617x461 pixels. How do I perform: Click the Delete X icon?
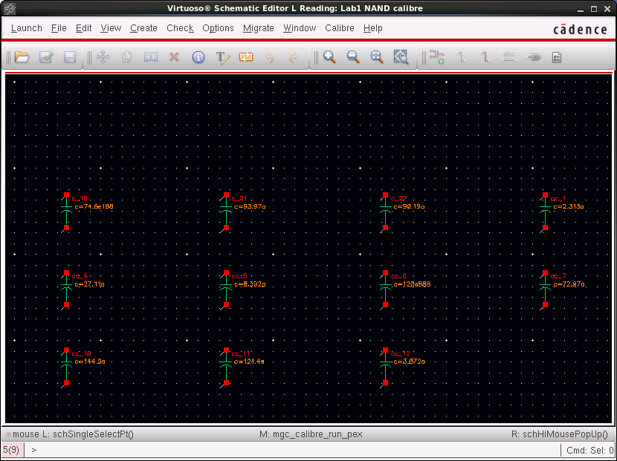[174, 57]
